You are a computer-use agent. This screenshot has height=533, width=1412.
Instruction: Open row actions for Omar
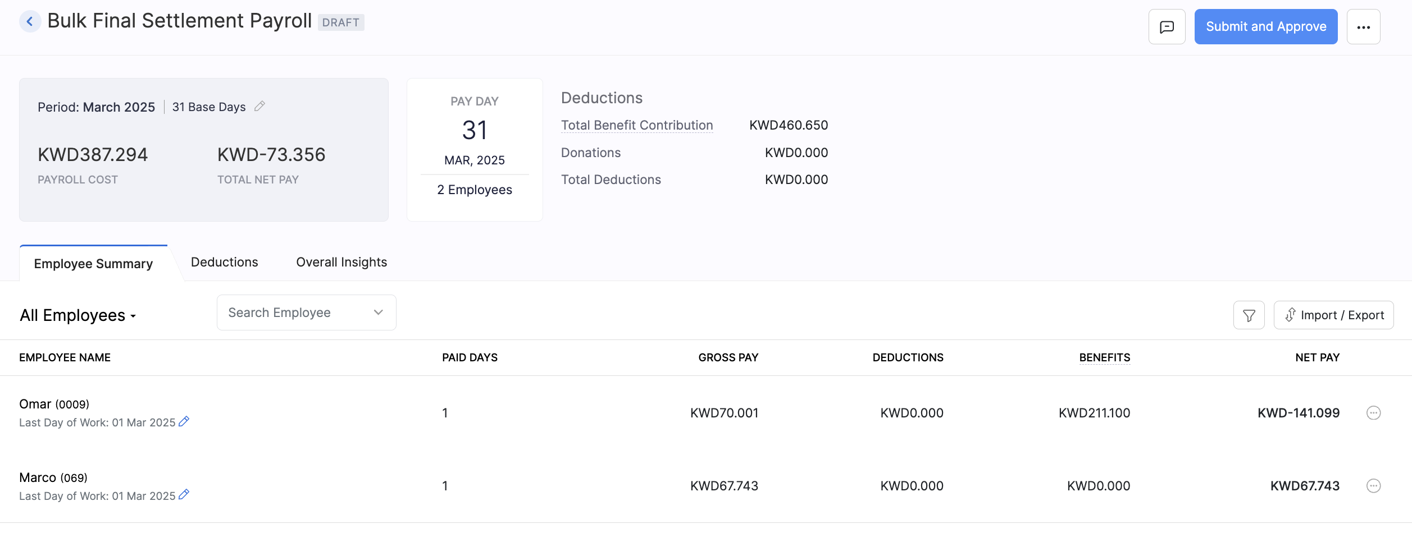click(1373, 413)
